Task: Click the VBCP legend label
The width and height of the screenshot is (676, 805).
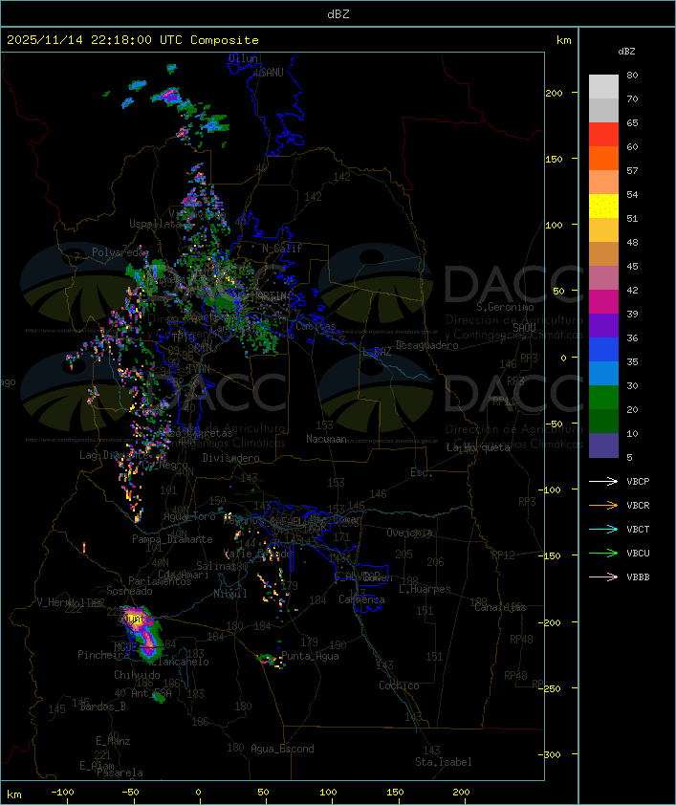Action: coord(638,482)
